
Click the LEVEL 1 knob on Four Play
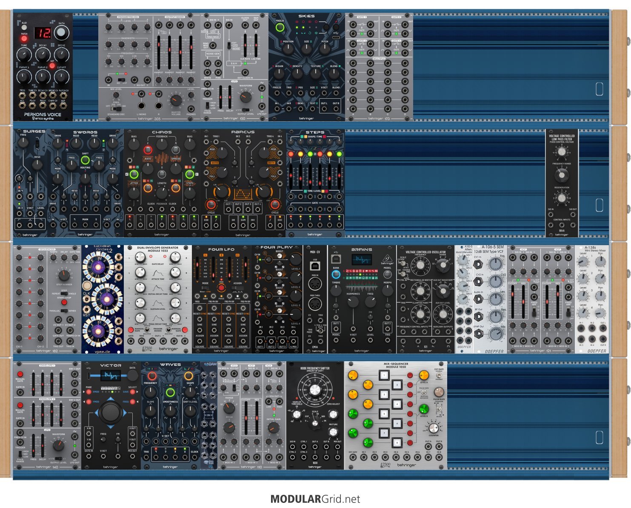(295, 260)
